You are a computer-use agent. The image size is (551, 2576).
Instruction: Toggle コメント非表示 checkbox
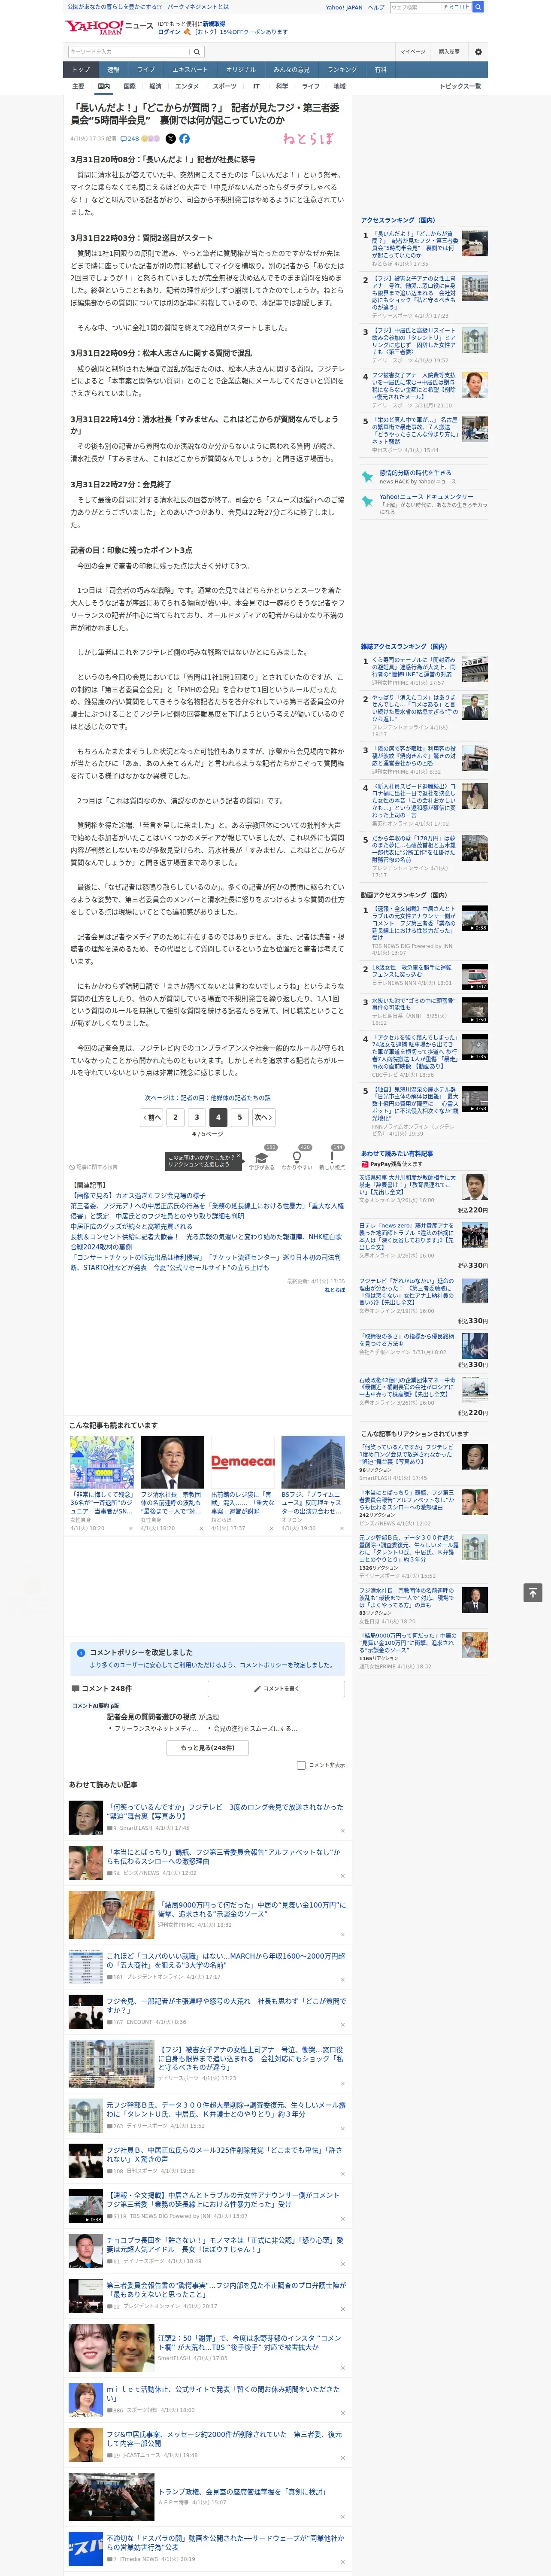(301, 1765)
